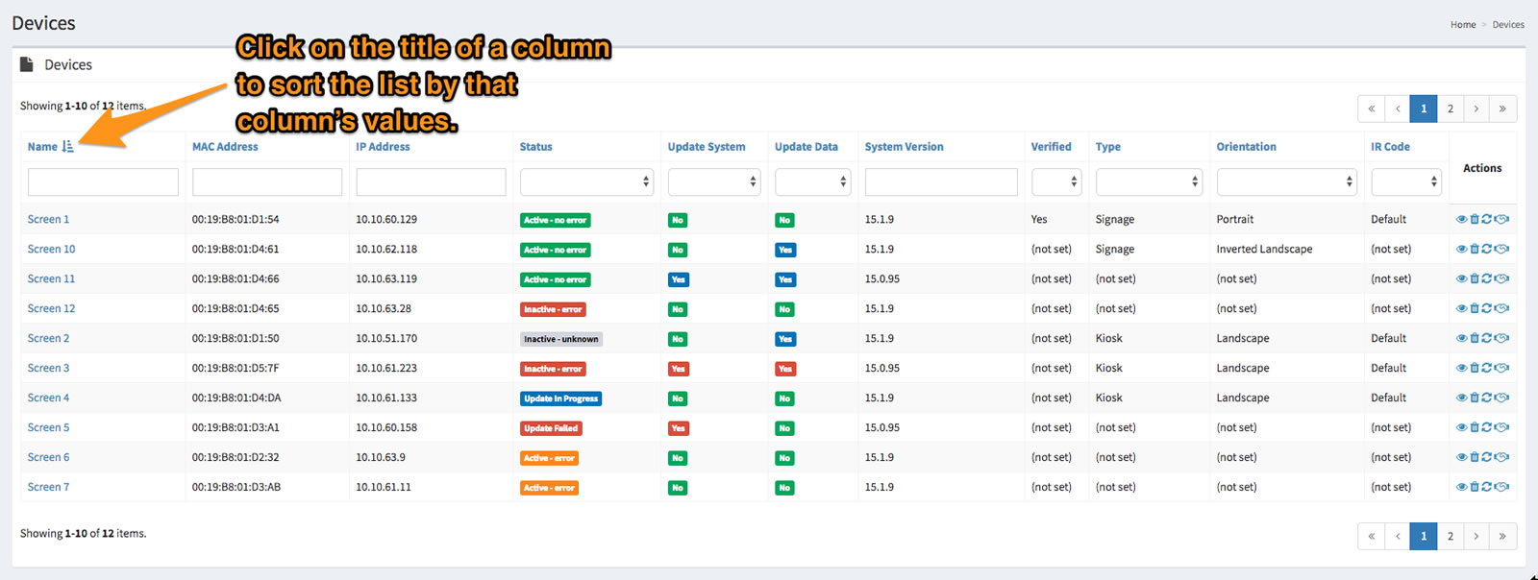1538x580 pixels.
Task: Expand the Type filter dropdown
Action: tap(1149, 181)
